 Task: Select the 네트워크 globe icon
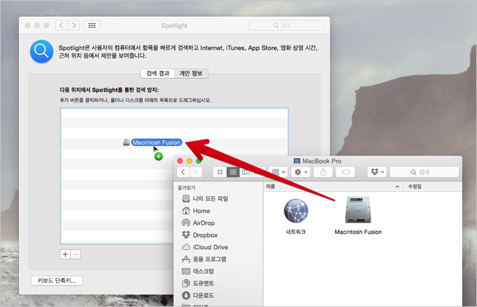pos(296,211)
